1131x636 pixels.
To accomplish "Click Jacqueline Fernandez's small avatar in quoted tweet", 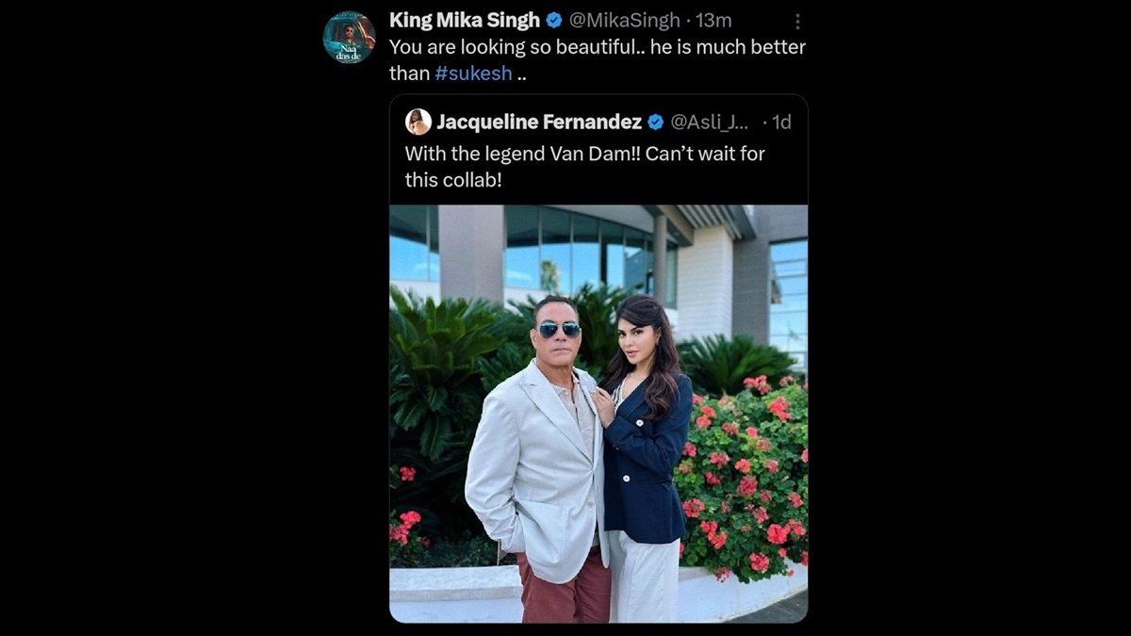I will pos(418,122).
